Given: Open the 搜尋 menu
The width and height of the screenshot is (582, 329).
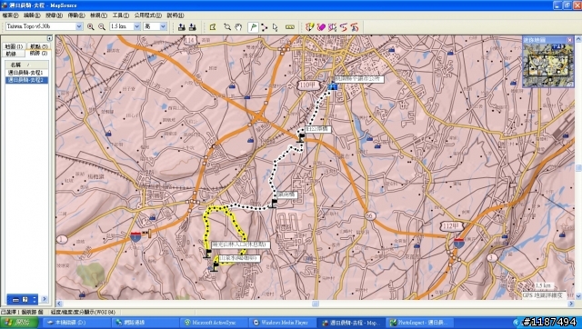Looking at the screenshot, I should (x=54, y=15).
